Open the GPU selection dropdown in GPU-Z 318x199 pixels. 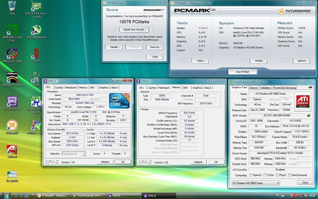pyautogui.click(x=256, y=183)
